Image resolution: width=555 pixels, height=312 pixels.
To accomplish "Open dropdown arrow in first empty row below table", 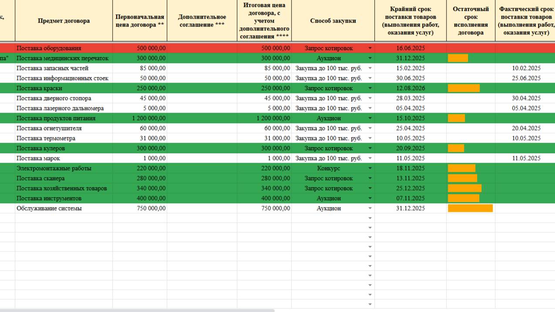I will point(370,218).
